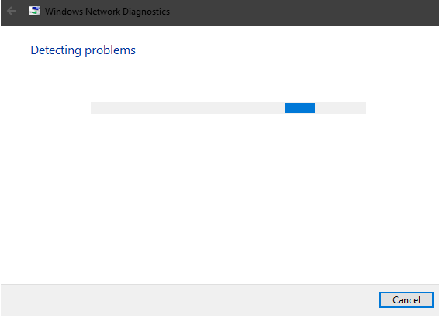
Task: Select the 'Detecting problems' heading
Action: click(83, 50)
